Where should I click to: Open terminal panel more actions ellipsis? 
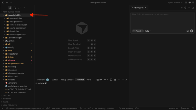[x=119, y=80]
